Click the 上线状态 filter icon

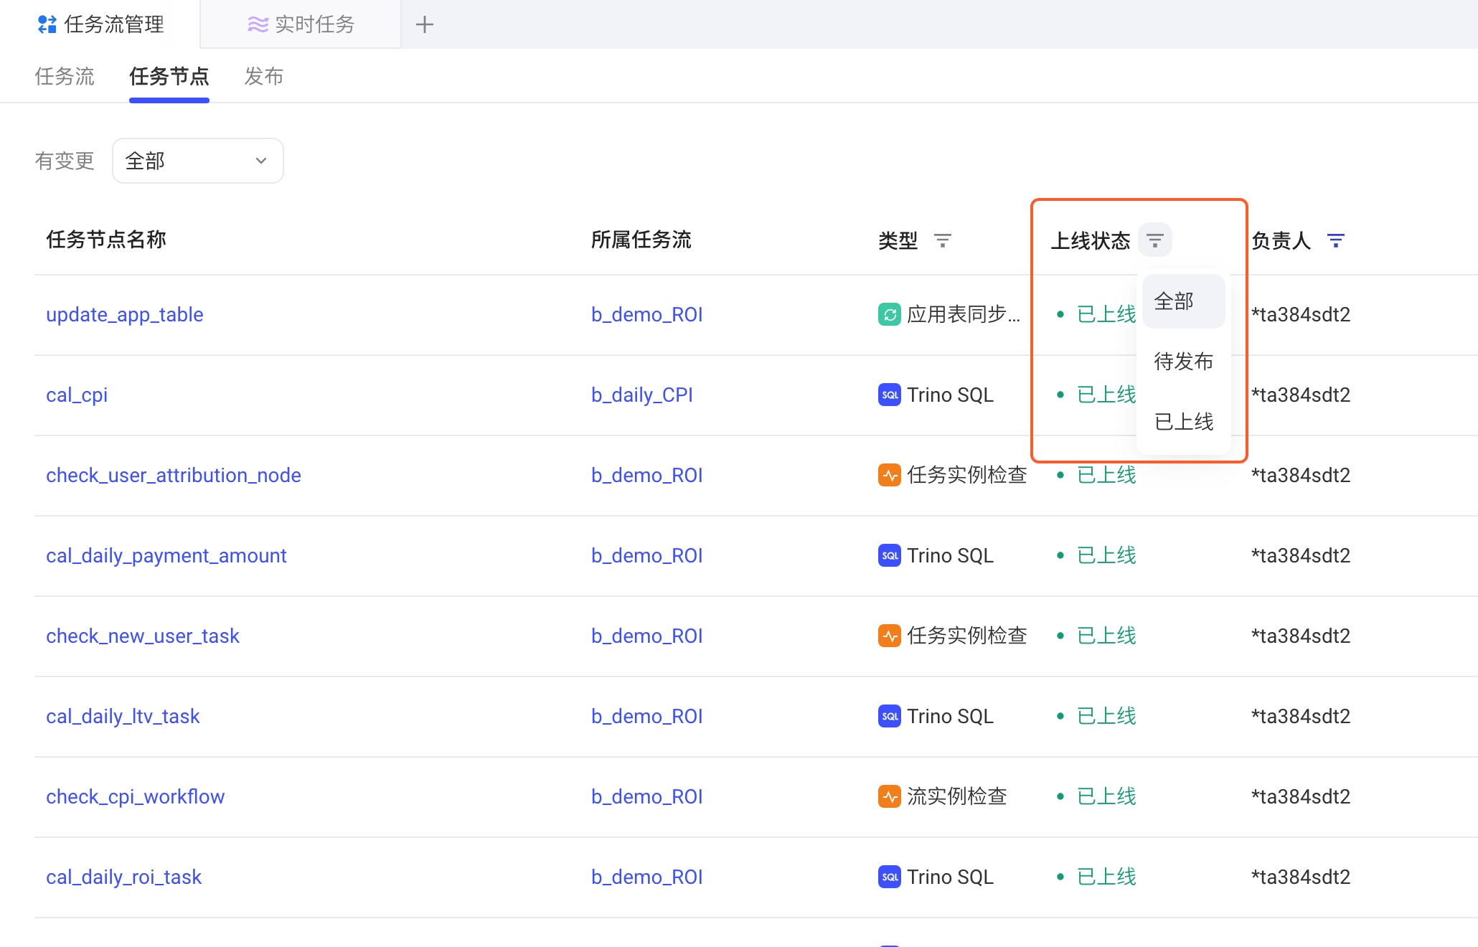(x=1155, y=240)
